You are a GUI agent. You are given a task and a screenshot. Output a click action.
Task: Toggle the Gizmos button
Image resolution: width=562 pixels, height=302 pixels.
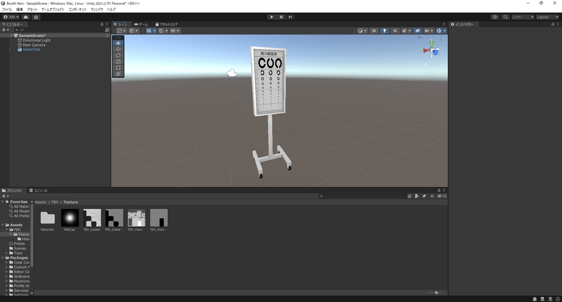[x=439, y=31]
